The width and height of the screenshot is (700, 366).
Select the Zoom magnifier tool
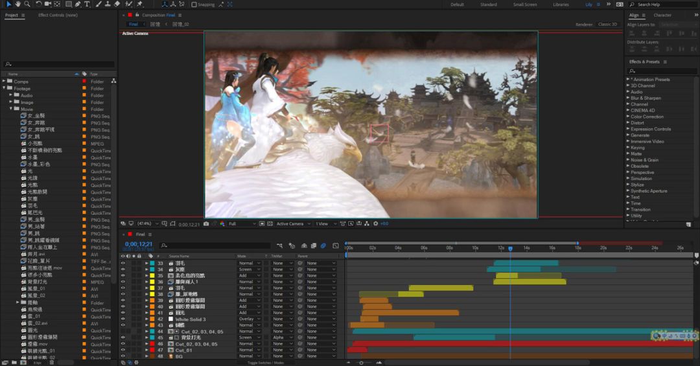(28, 4)
